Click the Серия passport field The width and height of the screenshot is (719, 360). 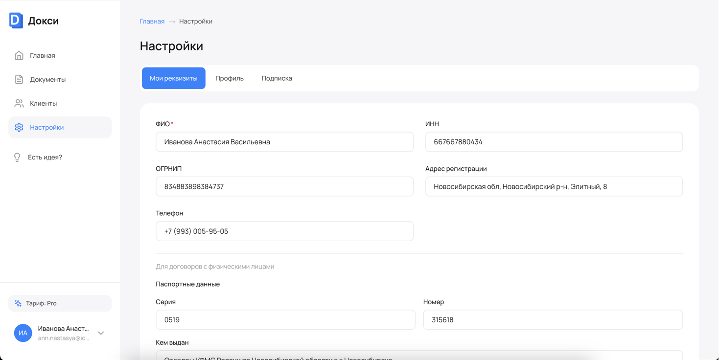(284, 320)
